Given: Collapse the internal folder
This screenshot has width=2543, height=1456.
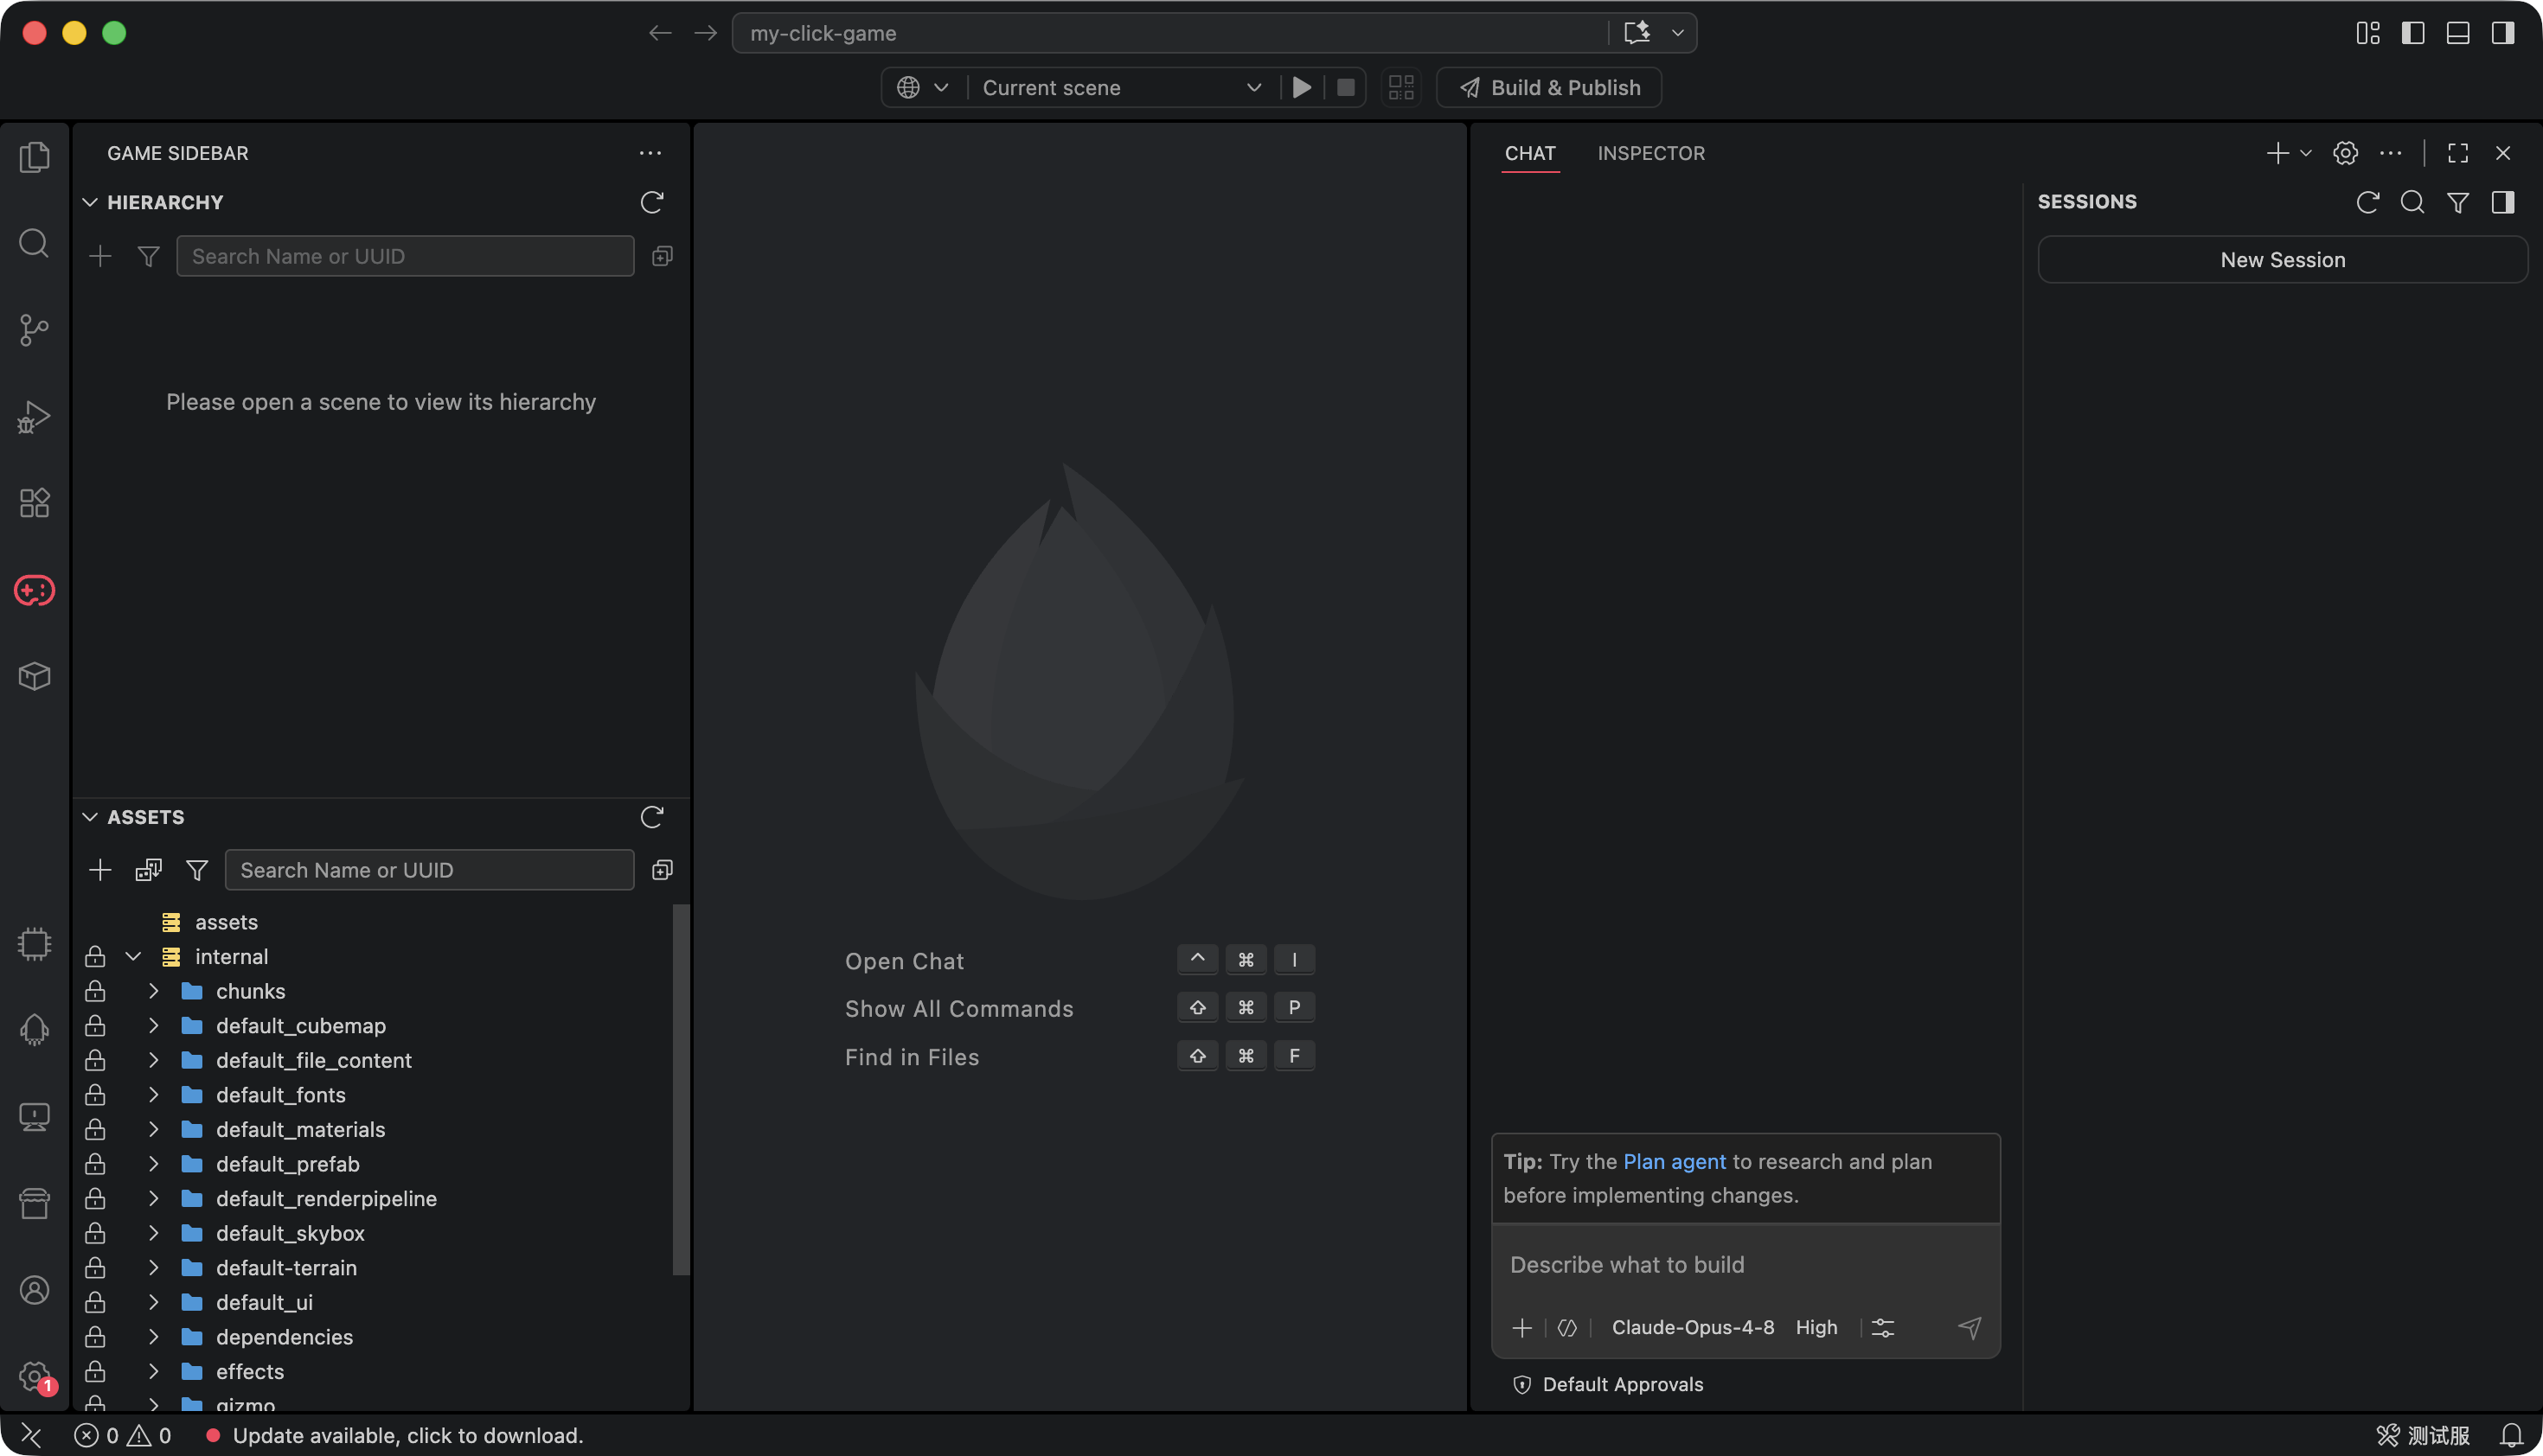Looking at the screenshot, I should 133,957.
